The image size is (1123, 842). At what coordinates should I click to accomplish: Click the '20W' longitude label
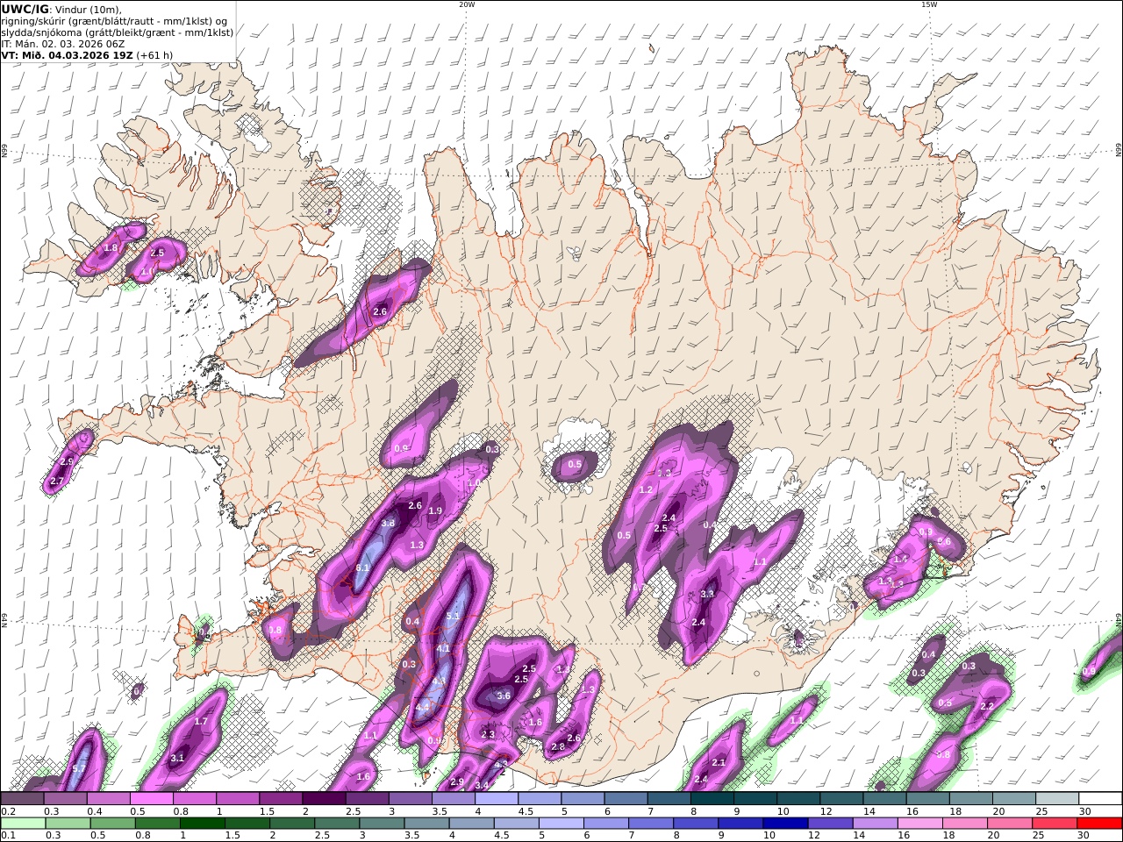(x=467, y=4)
